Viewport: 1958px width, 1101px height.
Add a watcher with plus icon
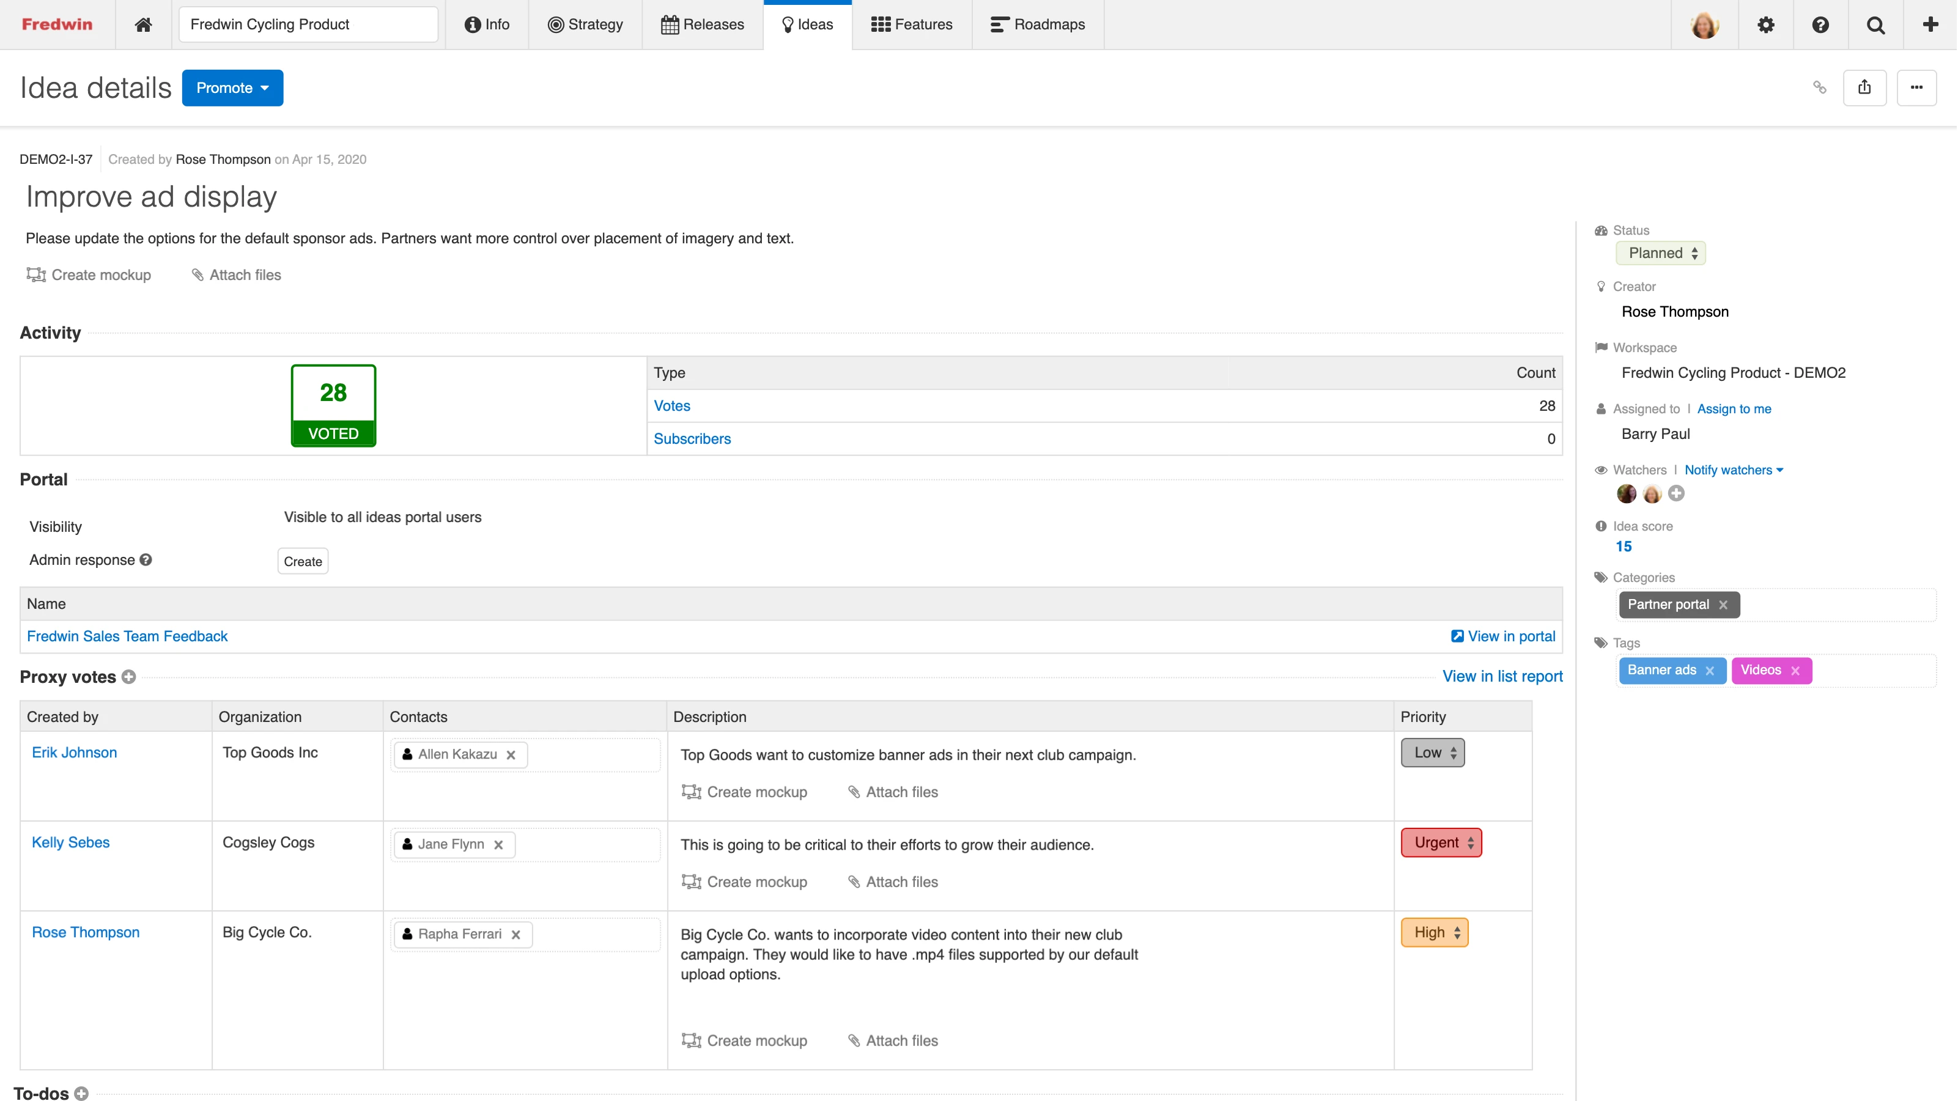[1676, 494]
